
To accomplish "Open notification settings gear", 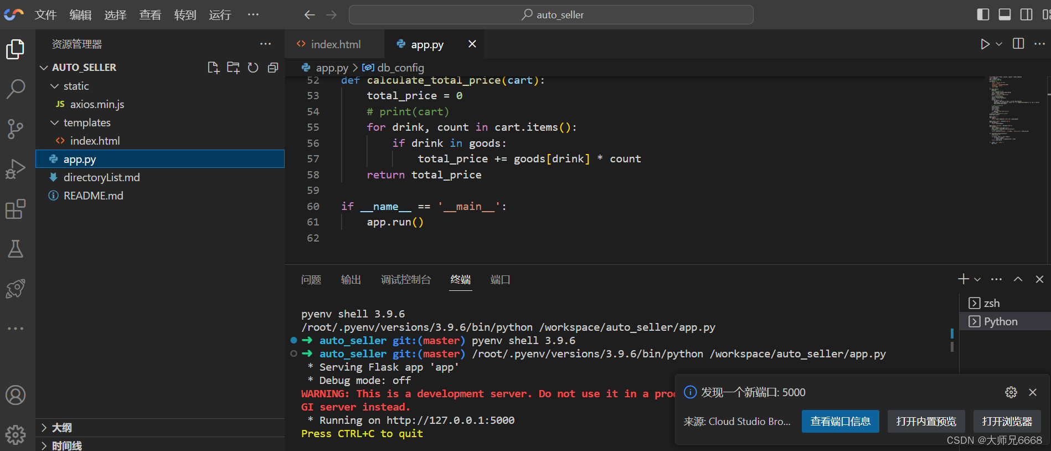I will [x=1011, y=392].
